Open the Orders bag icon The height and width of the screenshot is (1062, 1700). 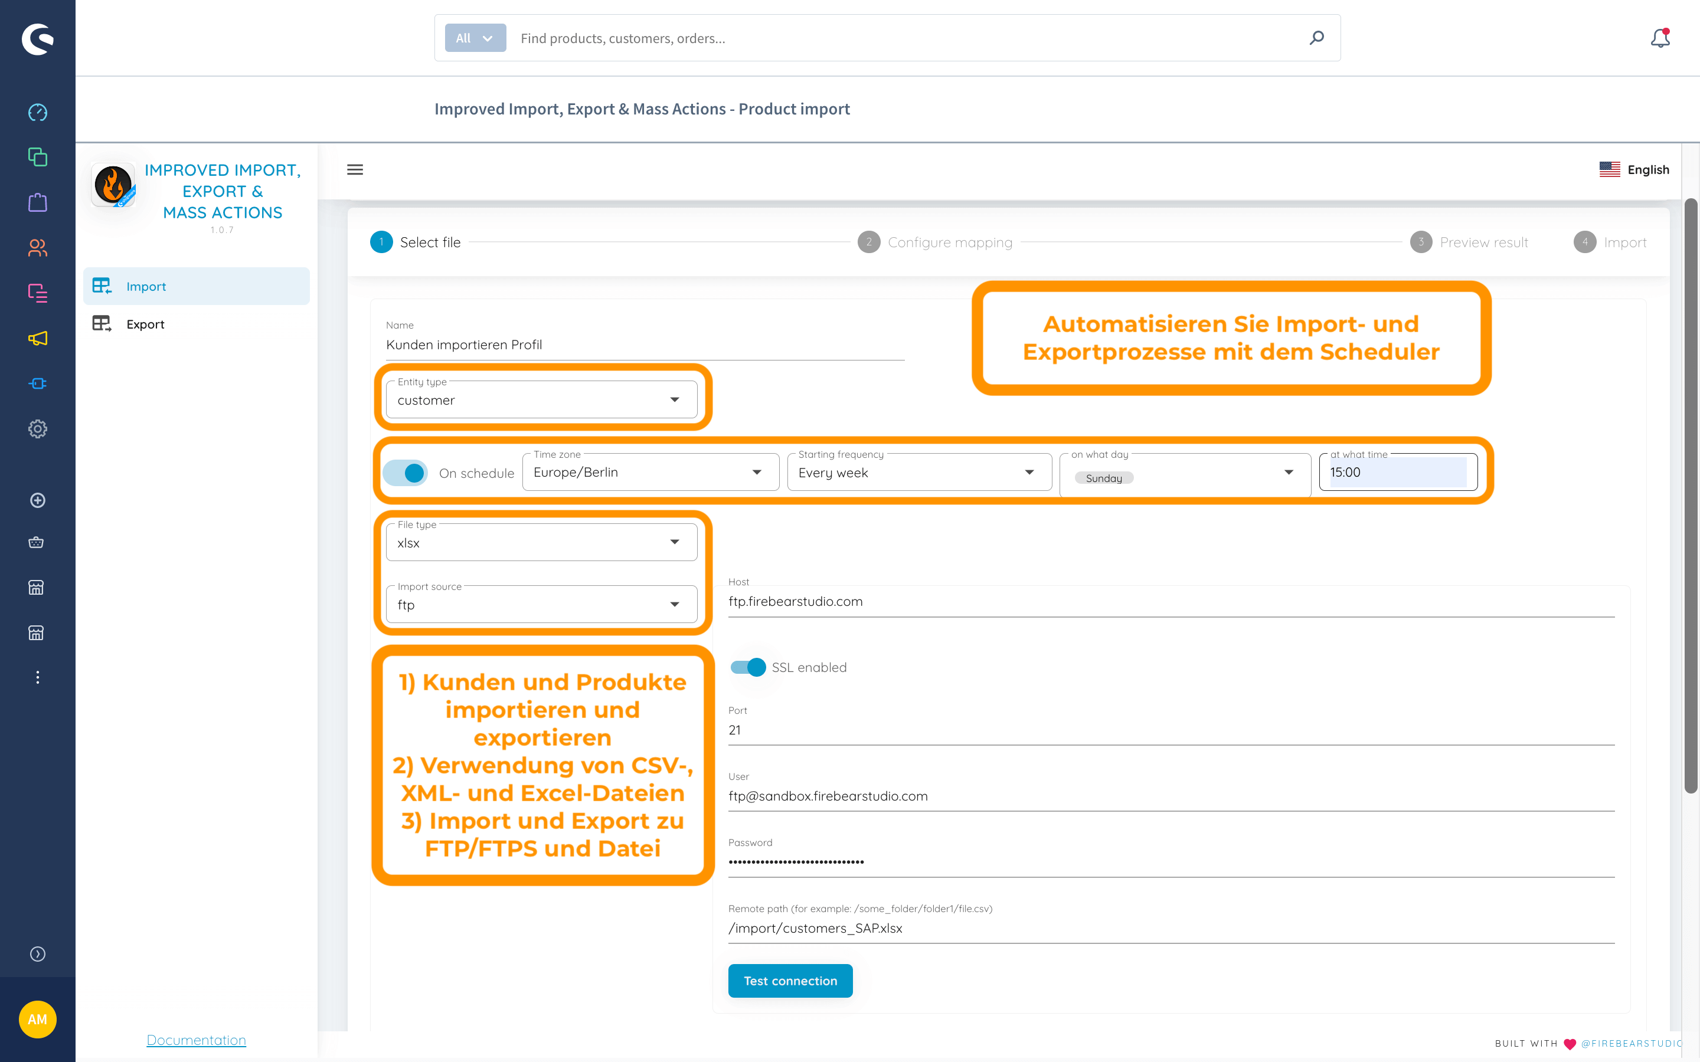pyautogui.click(x=37, y=202)
